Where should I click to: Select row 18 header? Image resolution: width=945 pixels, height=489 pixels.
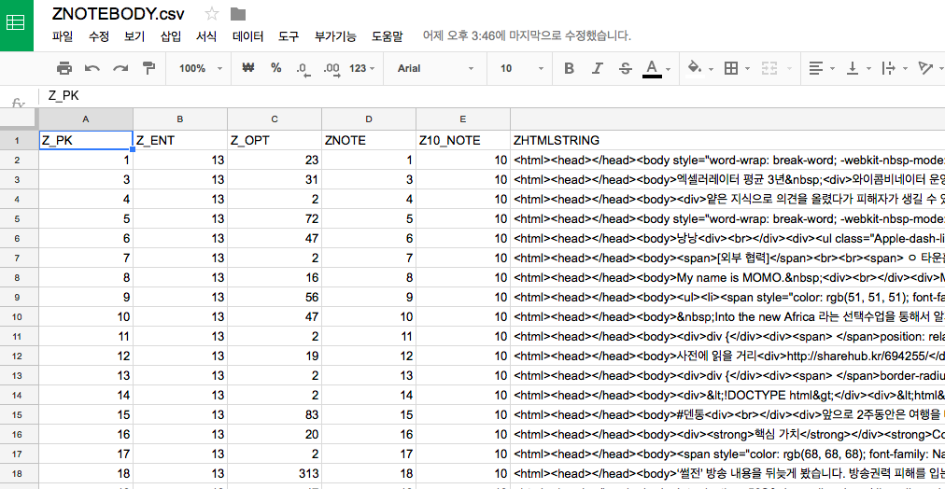17,473
